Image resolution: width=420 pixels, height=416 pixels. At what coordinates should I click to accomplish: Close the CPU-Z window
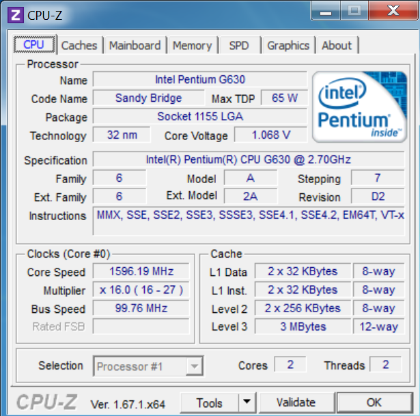pyautogui.click(x=393, y=11)
